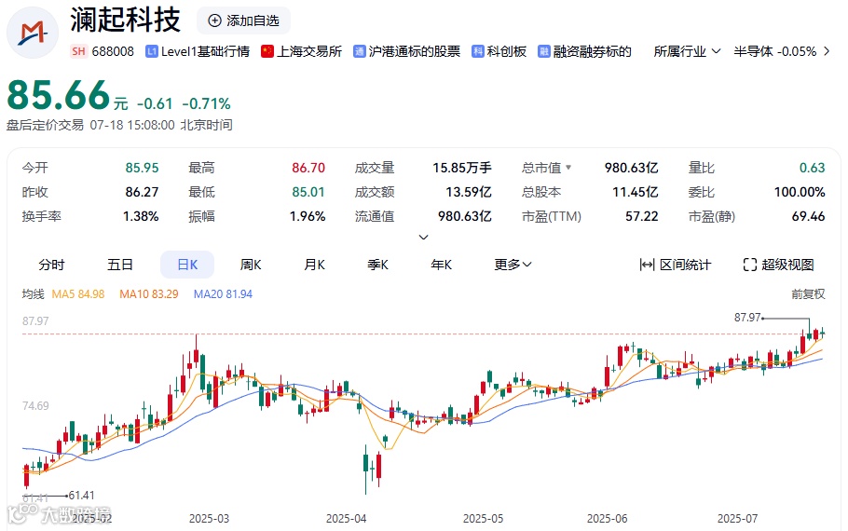
Task: Click the 87.97 high price marker on chart
Action: tap(747, 318)
